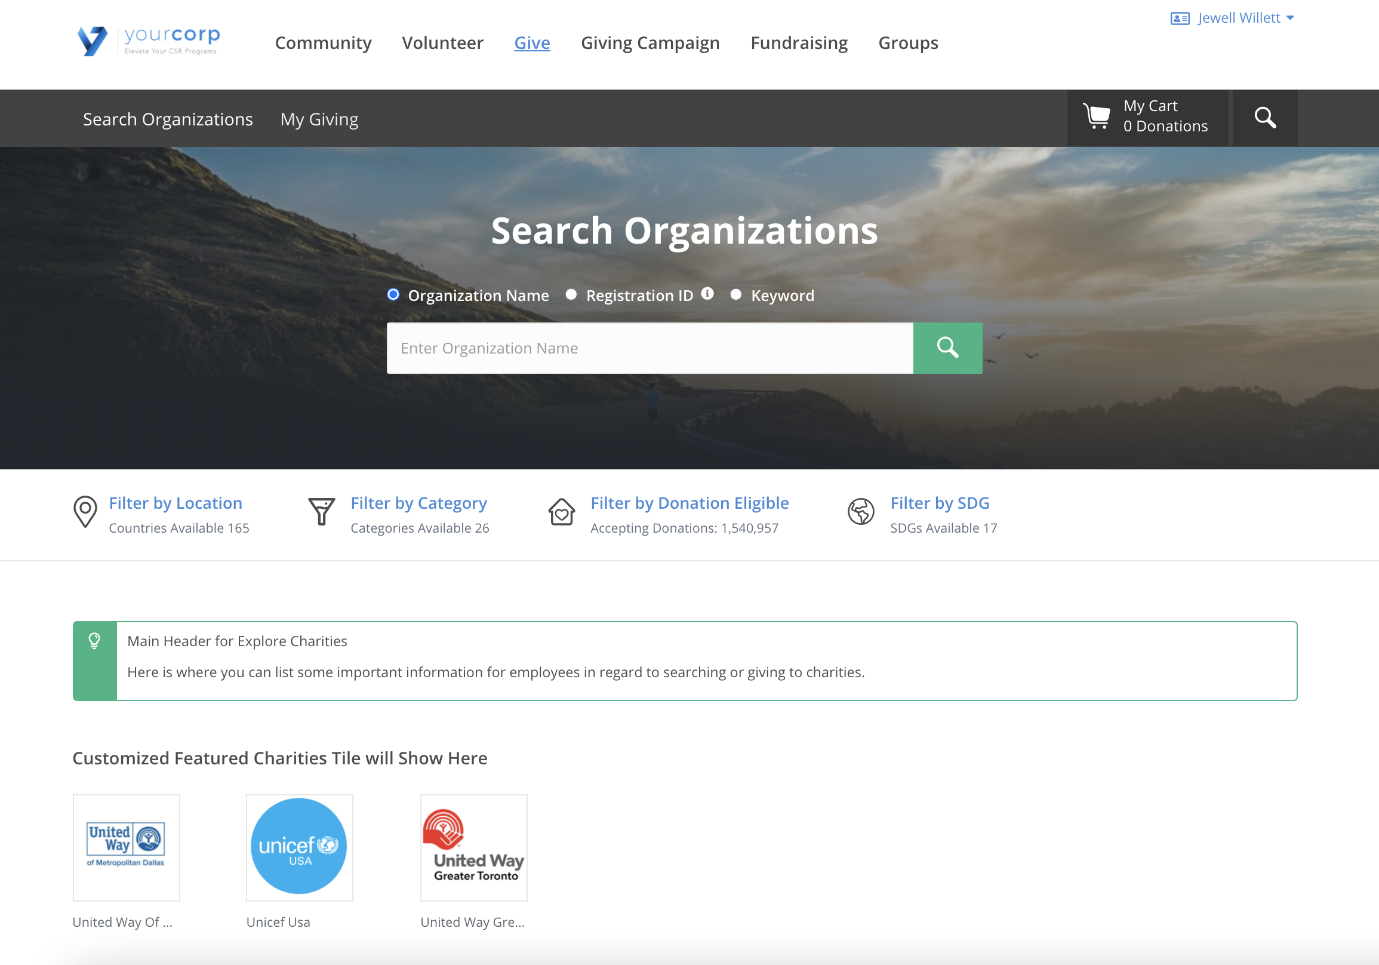This screenshot has width=1379, height=965.
Task: Choose the Keyword search radio button
Action: tap(735, 294)
